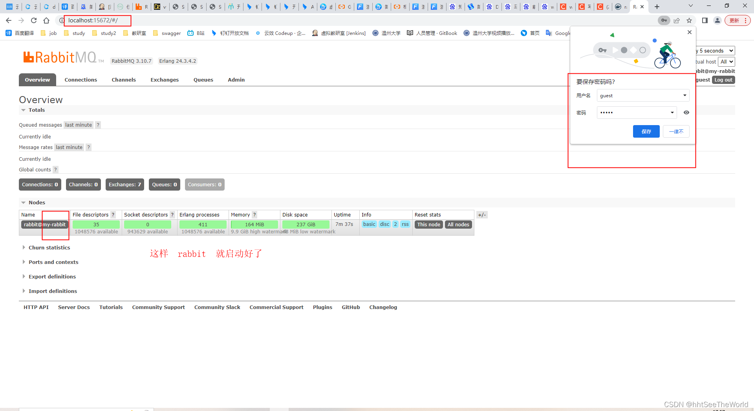Image resolution: width=754 pixels, height=411 pixels.
Task: Open a new browser tab
Action: click(657, 7)
